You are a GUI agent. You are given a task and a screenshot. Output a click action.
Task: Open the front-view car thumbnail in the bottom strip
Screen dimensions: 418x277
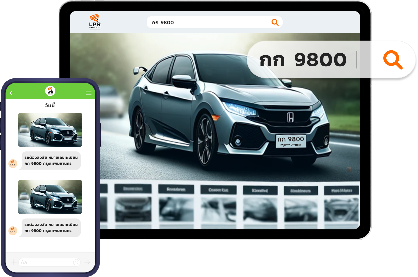[133, 209]
